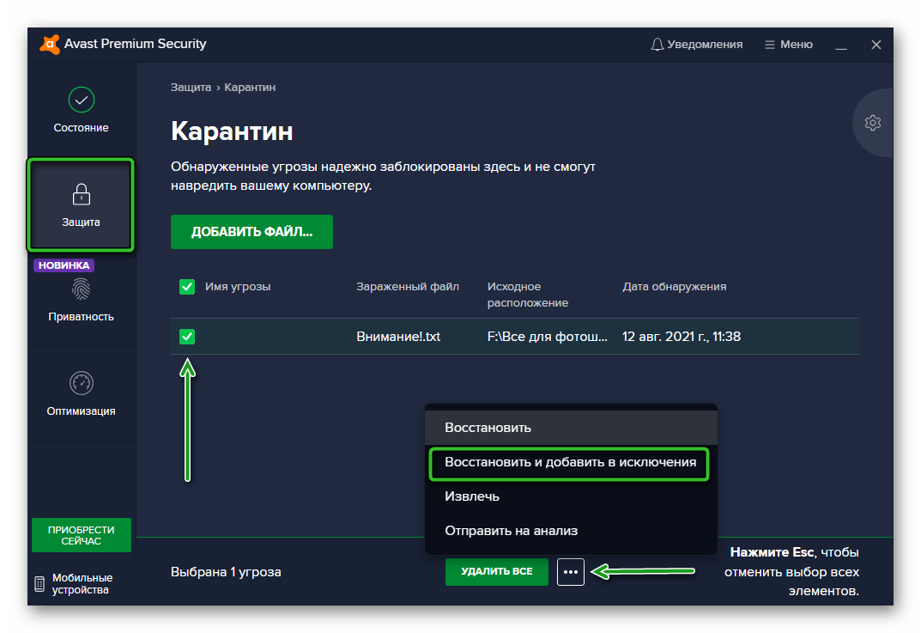Viewport: 921px width, 633px height.
Task: Uncheck the Внимание!.txt row checkbox
Action: point(187,337)
